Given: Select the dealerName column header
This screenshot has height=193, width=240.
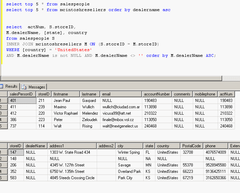Looking at the screenshot, I should tap(35, 146).
